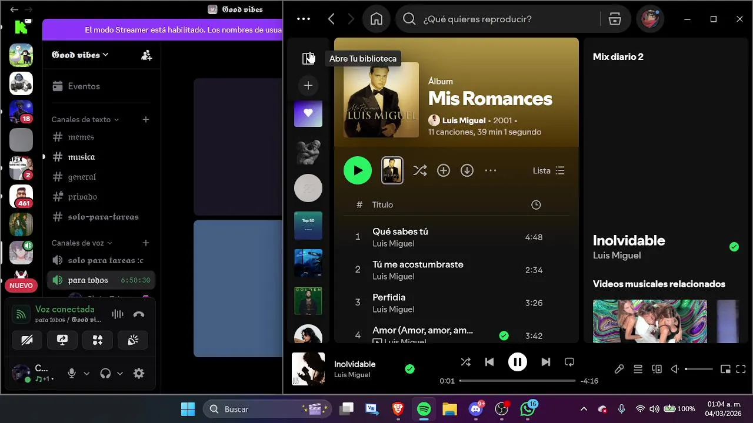Enter Spotify full screen mode

(741, 369)
